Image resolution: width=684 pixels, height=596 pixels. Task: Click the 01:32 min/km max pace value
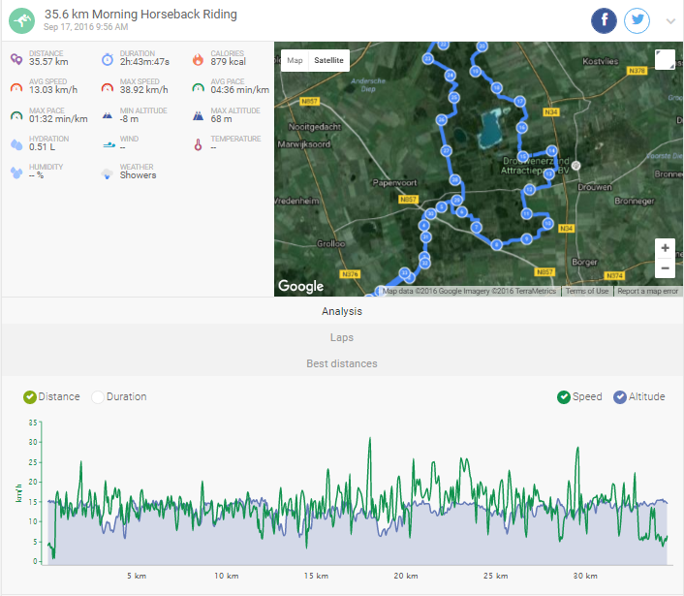pyautogui.click(x=58, y=119)
